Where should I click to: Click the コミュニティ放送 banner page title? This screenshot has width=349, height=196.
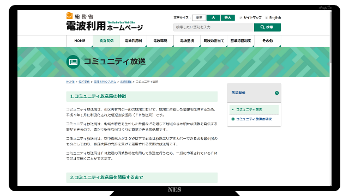(x=115, y=62)
